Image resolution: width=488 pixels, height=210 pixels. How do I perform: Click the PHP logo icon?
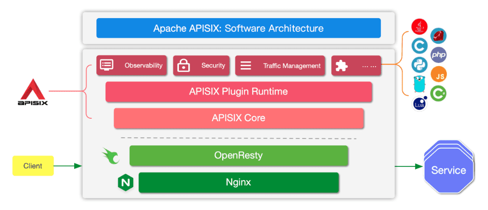pyautogui.click(x=438, y=55)
